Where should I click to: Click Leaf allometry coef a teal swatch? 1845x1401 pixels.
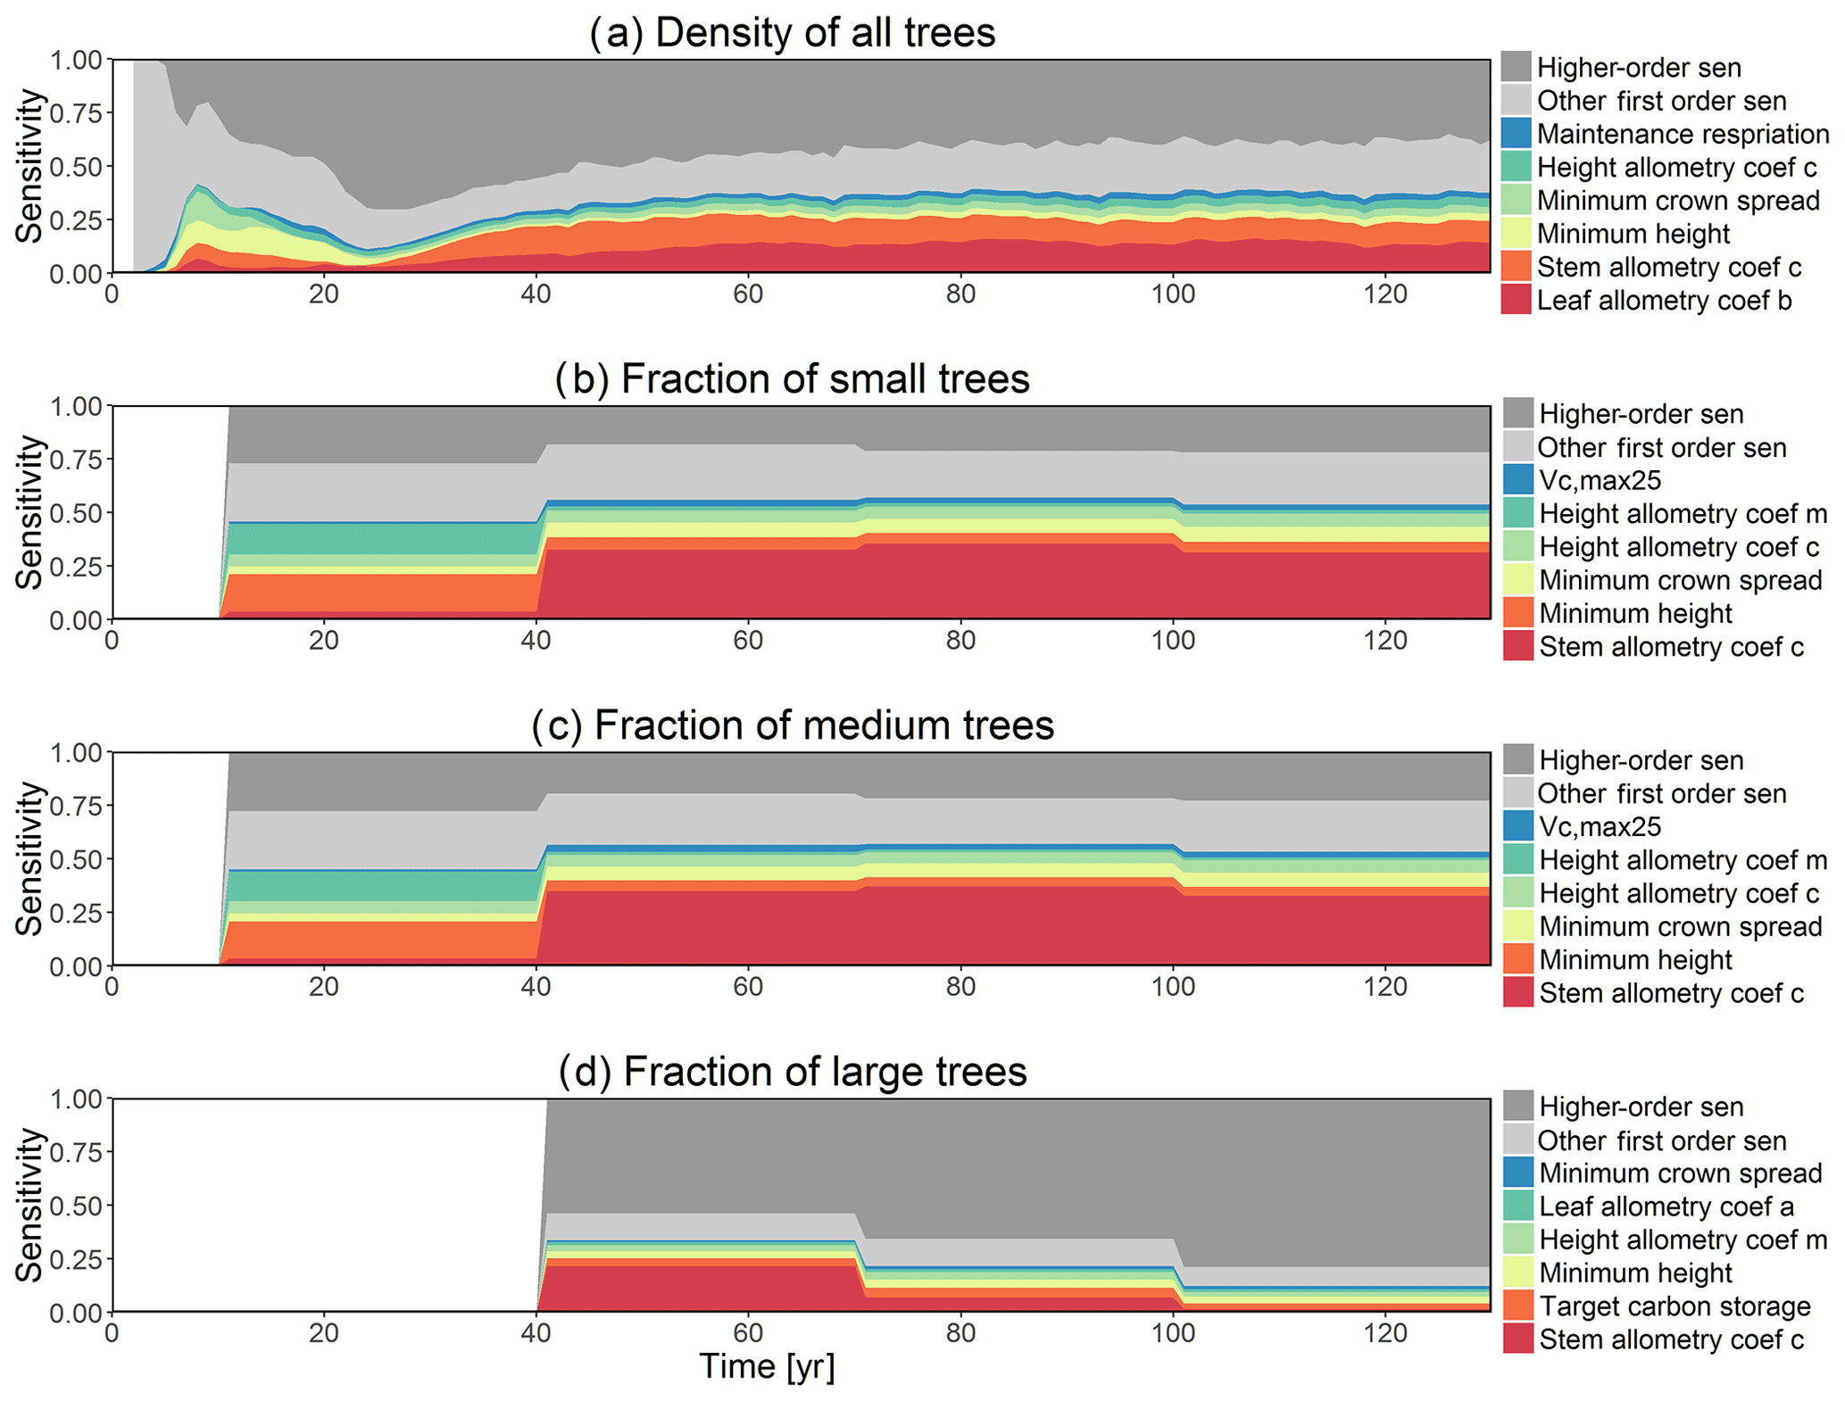pos(1517,1206)
